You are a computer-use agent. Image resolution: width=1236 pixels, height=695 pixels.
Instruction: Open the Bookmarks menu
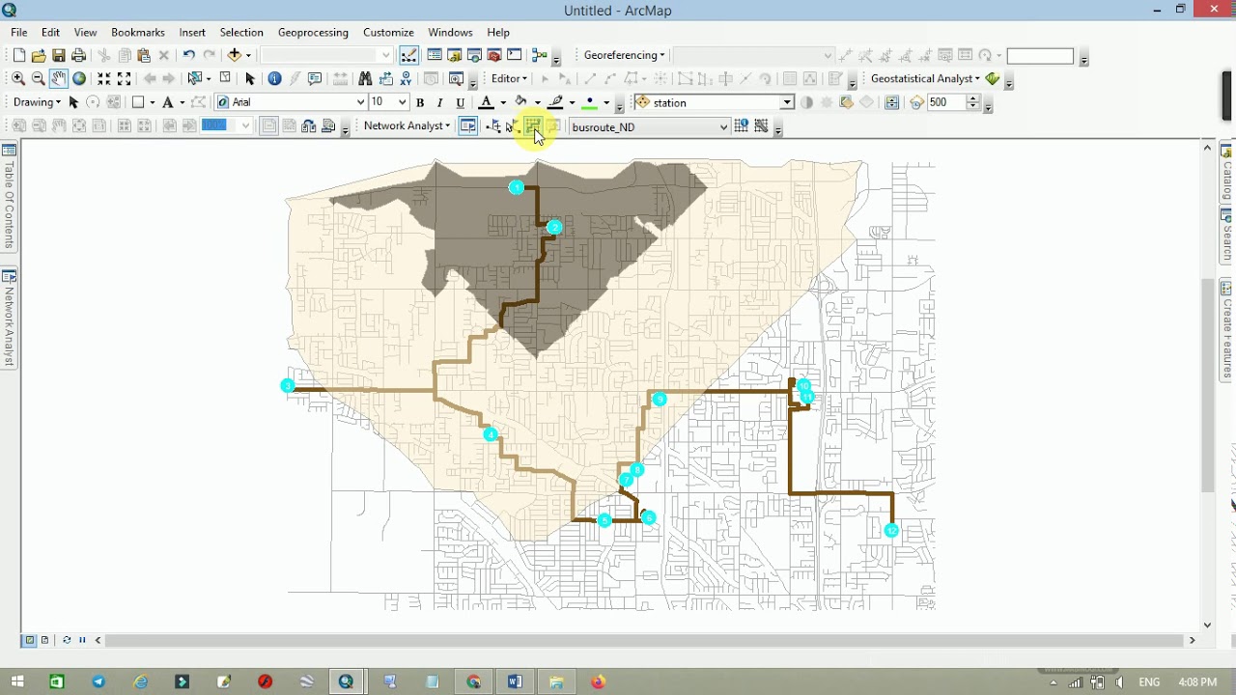tap(138, 32)
